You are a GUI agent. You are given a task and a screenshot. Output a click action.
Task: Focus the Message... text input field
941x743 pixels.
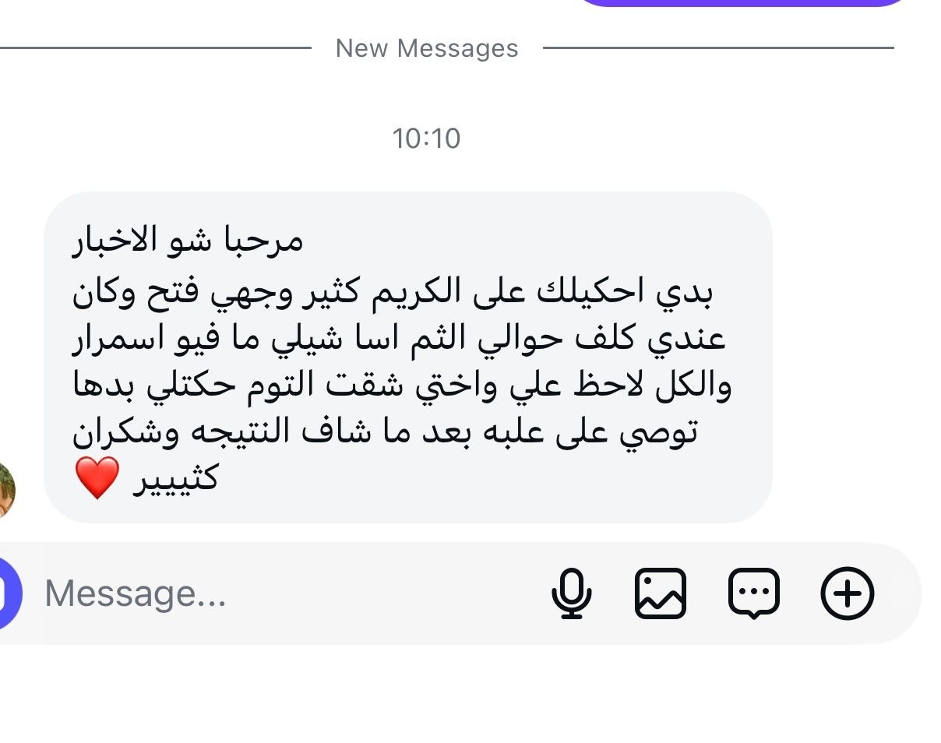coord(288,593)
